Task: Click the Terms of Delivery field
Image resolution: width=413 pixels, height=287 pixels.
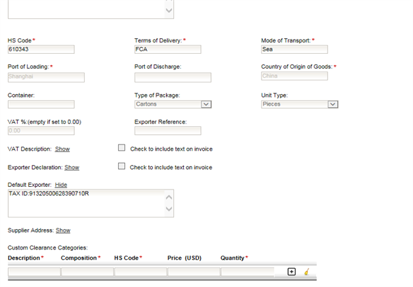Action: click(x=168, y=50)
